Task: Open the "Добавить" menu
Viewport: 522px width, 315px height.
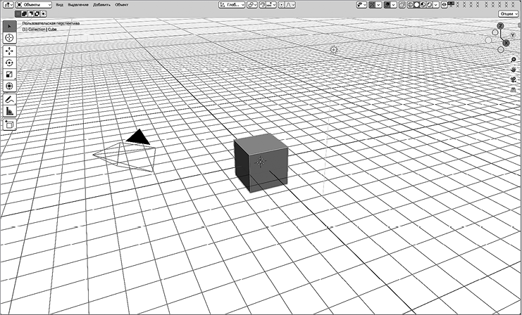Action: [102, 4]
